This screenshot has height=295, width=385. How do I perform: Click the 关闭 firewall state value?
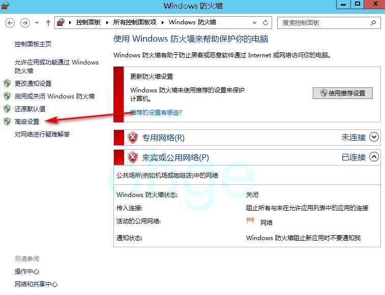tap(252, 194)
